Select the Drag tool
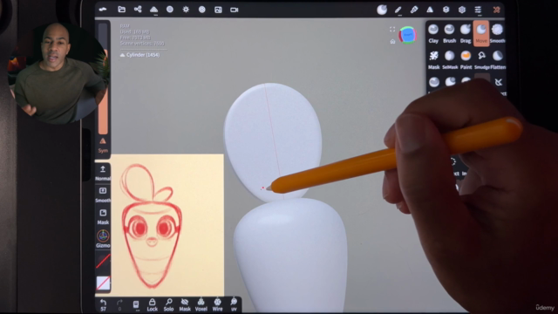 click(x=466, y=33)
